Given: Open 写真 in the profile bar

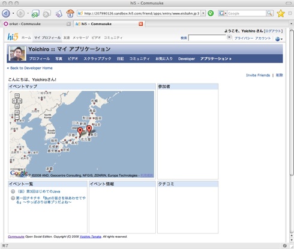Looking at the screenshot, I should point(59,58).
